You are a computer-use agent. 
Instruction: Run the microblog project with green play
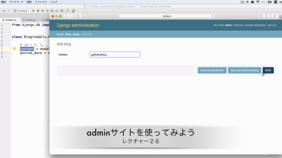(x=33, y=11)
